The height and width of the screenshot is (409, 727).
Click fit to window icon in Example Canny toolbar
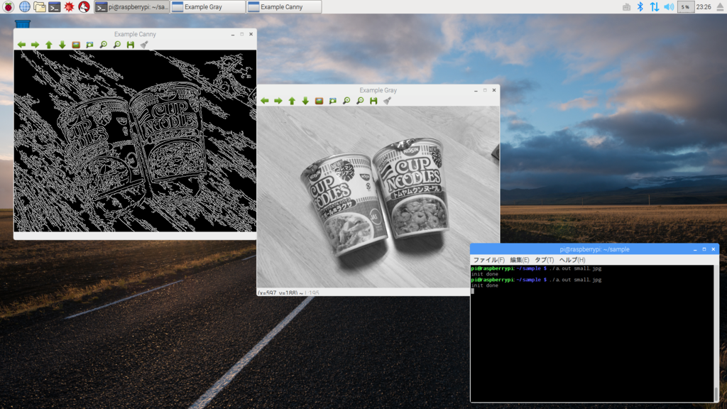(89, 45)
